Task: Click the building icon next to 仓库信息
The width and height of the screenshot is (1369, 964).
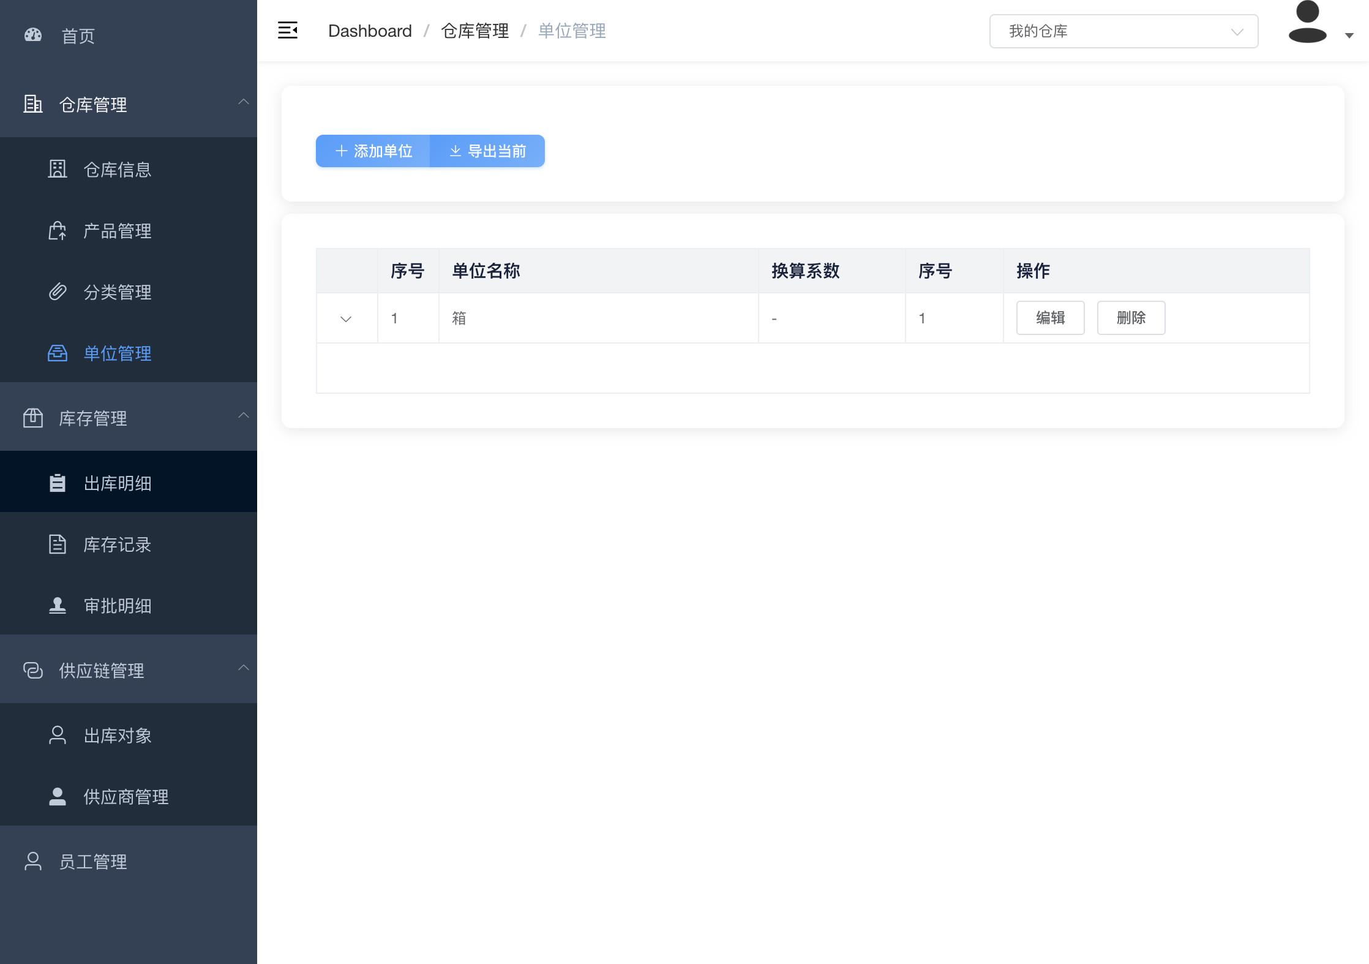Action: (x=58, y=169)
